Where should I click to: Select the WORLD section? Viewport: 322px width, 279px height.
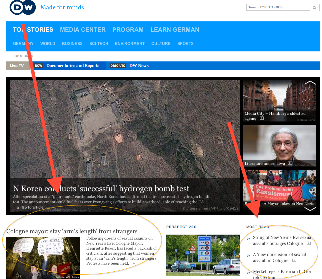coord(48,44)
